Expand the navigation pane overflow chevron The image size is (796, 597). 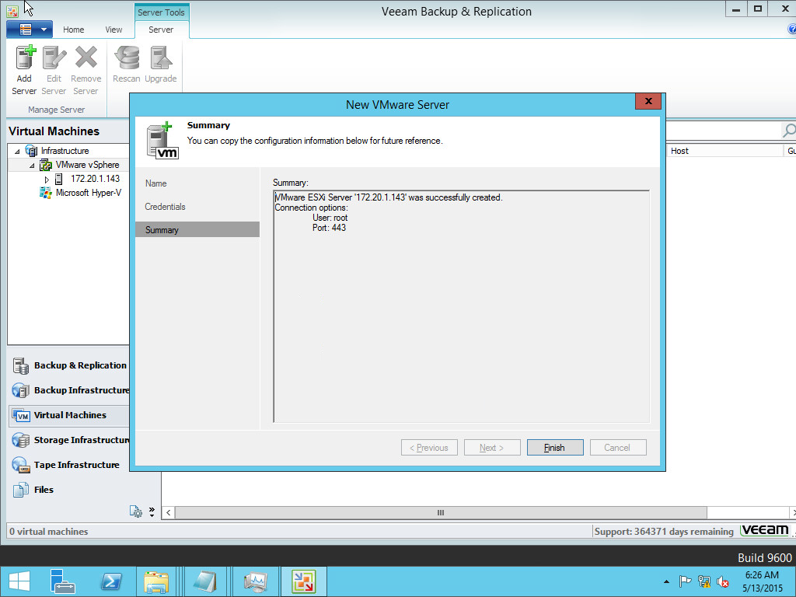tap(152, 511)
